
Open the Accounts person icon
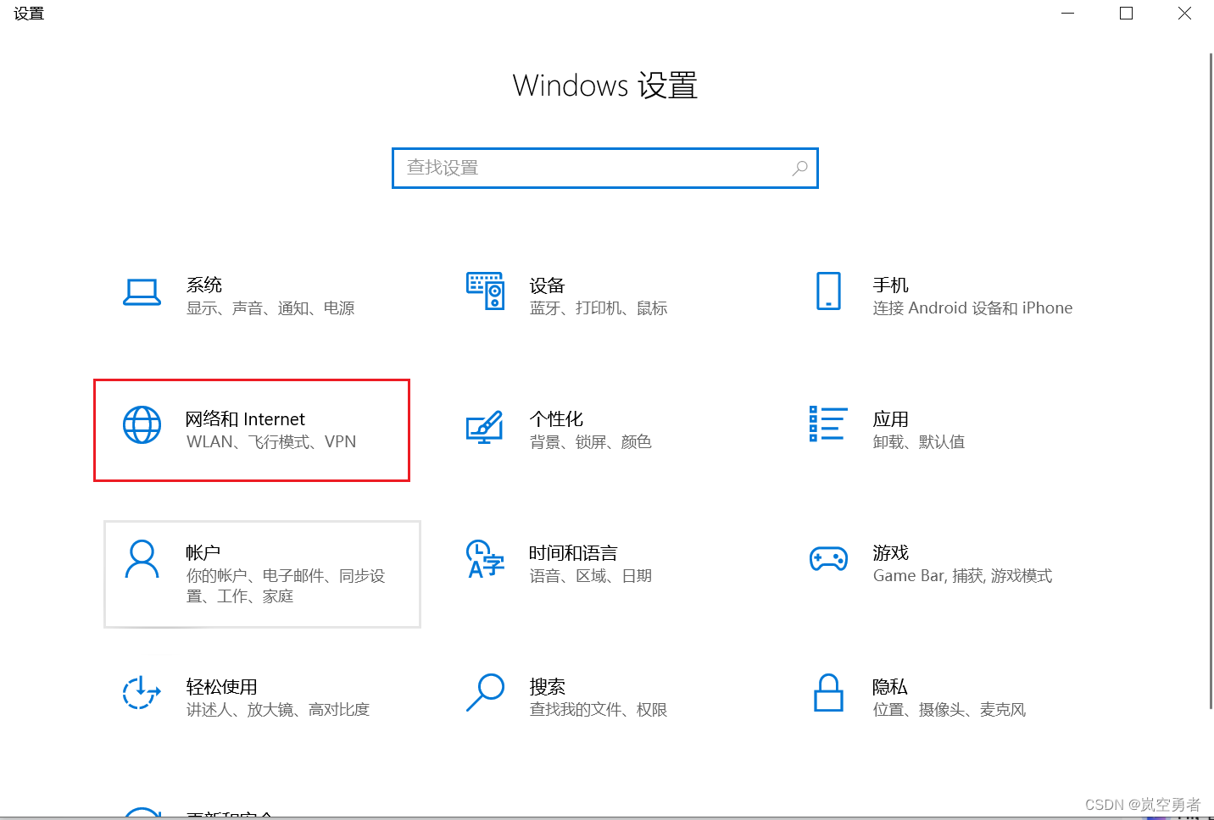pyautogui.click(x=142, y=559)
